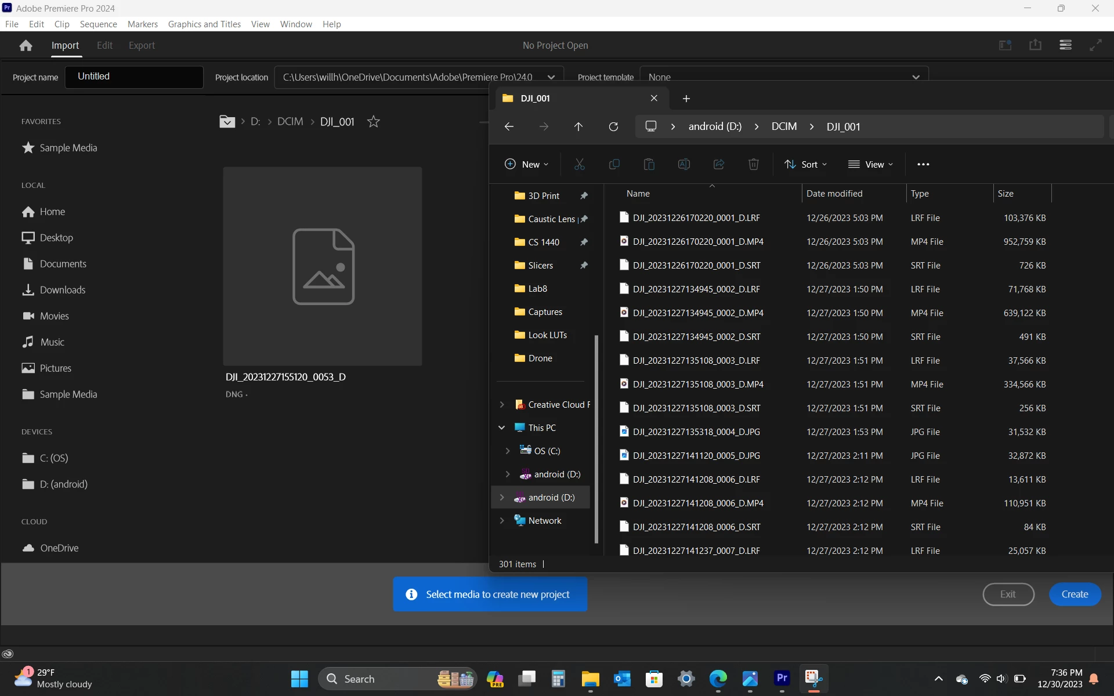Open the Project location dropdown
The width and height of the screenshot is (1114, 696).
pyautogui.click(x=551, y=77)
